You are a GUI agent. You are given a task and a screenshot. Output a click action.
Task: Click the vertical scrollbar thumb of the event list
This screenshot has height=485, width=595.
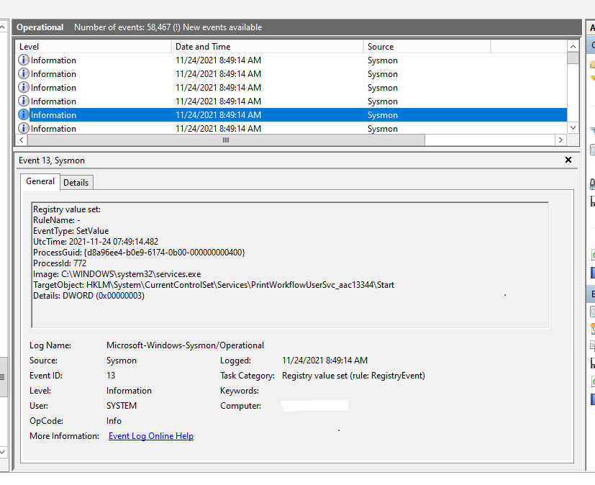pos(573,58)
